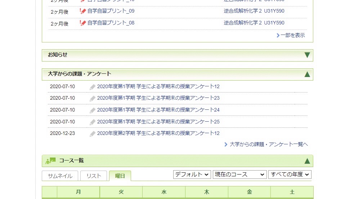
Task: Click the pencil icon beside 第1学期 授業アンケート12
Action: (x=93, y=87)
